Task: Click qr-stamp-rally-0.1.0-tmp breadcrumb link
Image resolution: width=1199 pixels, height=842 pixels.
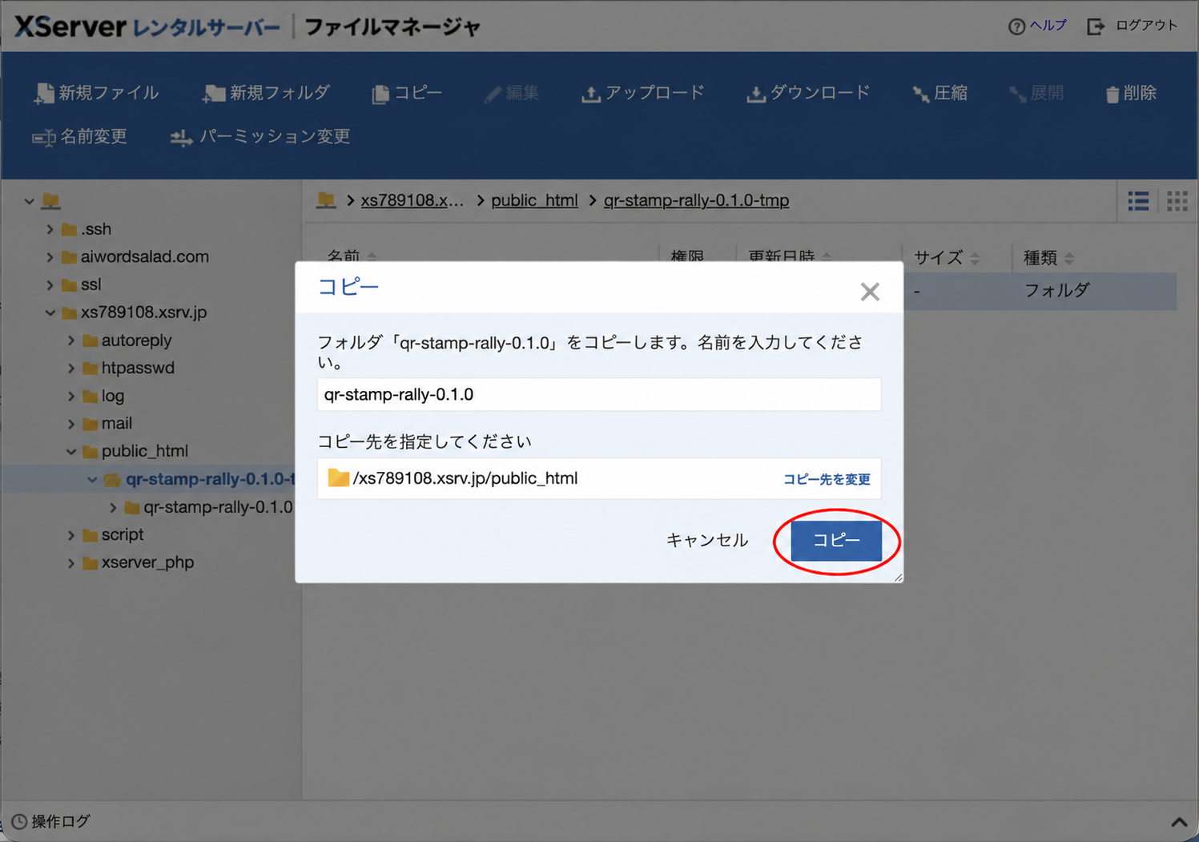Action: [x=696, y=200]
